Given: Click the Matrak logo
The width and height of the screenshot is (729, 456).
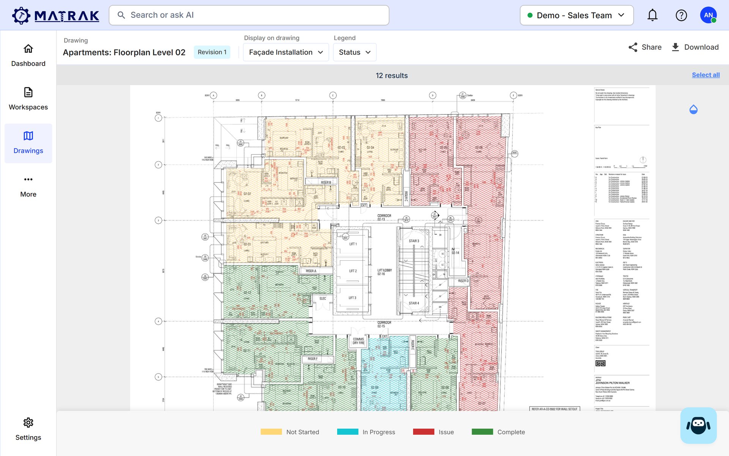Looking at the screenshot, I should click(x=55, y=15).
